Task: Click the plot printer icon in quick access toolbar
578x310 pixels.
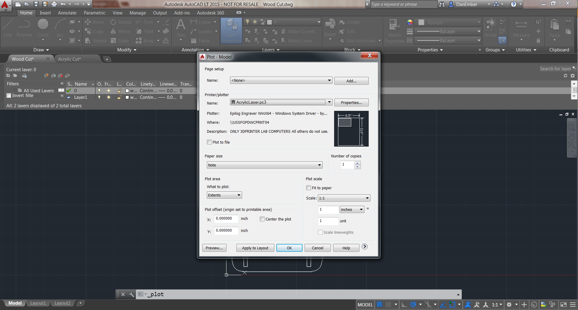Action: click(54, 4)
